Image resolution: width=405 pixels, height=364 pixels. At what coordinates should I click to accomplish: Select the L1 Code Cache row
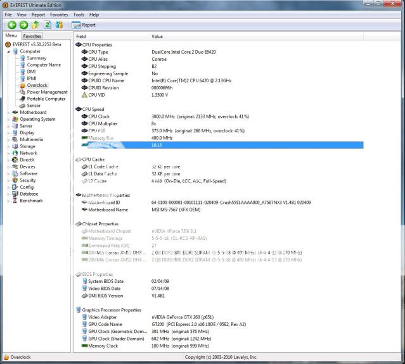222,166
